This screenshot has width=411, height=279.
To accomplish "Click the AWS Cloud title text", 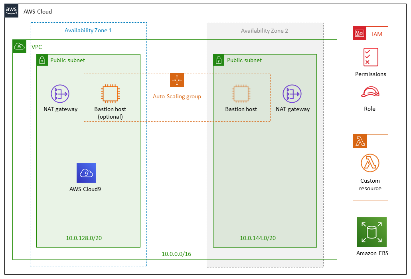I will [x=38, y=12].
